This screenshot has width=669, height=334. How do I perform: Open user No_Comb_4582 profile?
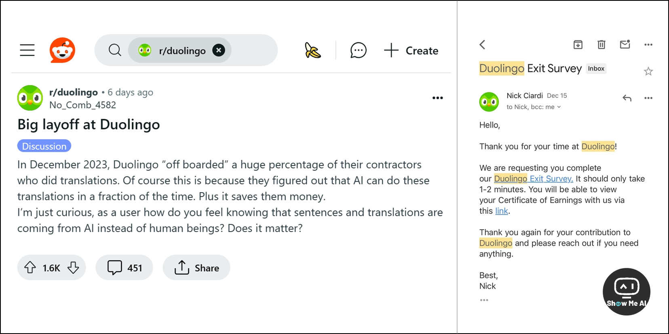tap(82, 105)
